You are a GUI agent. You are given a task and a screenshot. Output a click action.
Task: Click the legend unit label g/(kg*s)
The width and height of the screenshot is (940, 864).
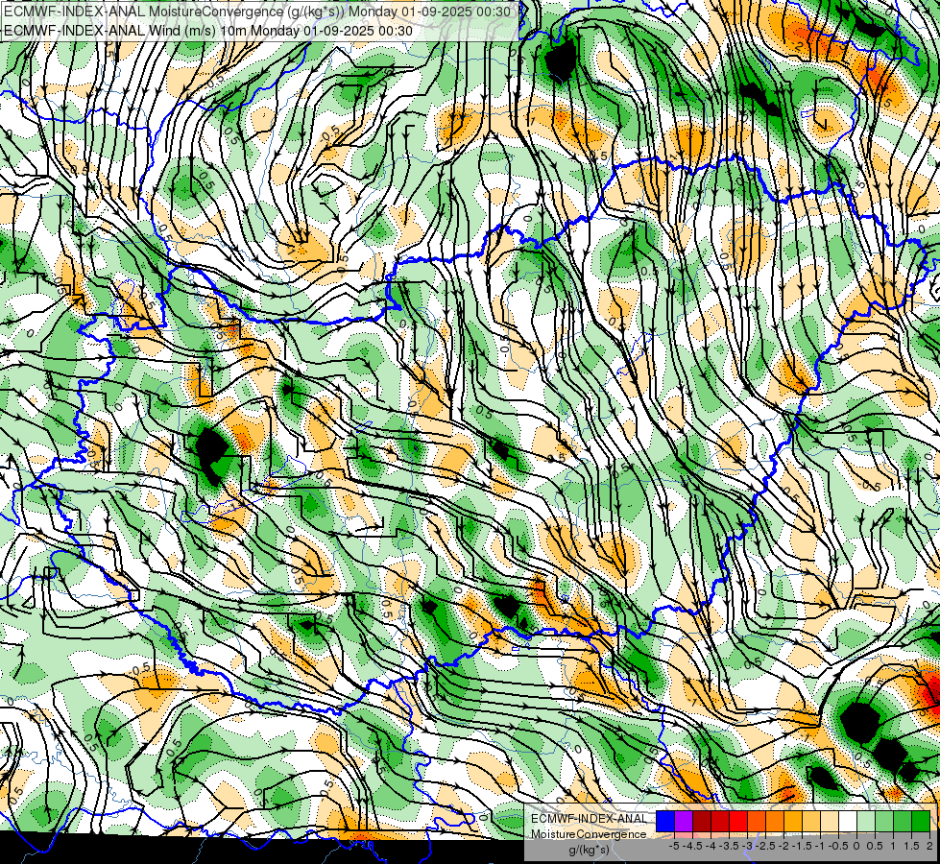[590, 851]
